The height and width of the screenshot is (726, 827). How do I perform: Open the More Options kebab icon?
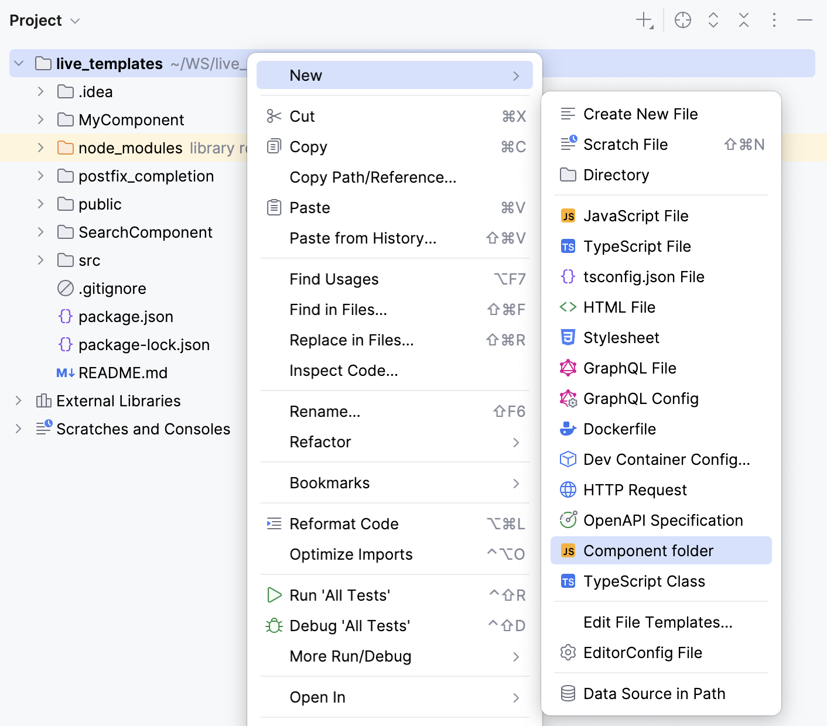point(774,20)
